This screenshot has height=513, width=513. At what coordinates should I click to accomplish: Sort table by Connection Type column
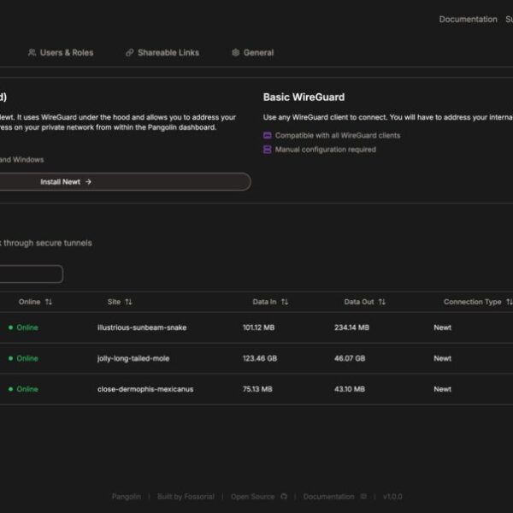pos(478,302)
